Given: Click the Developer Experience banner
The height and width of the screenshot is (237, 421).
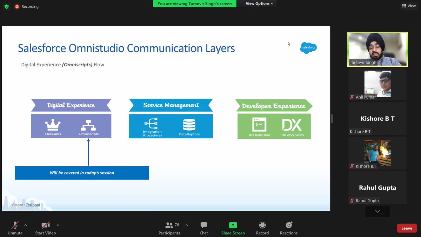Looking at the screenshot, I should (x=274, y=106).
